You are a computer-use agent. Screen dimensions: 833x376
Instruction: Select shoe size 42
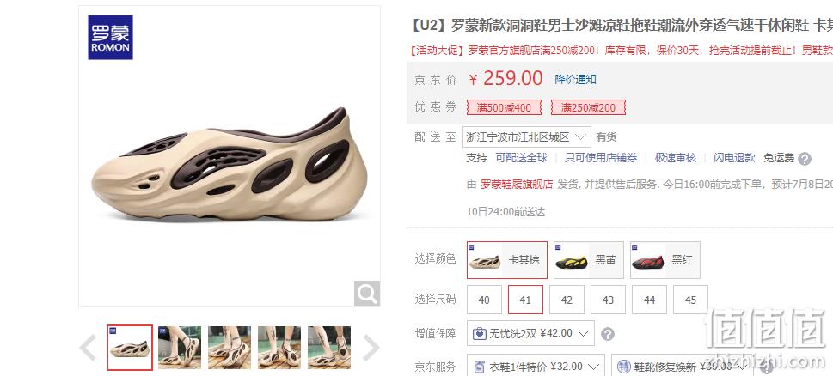click(x=567, y=300)
